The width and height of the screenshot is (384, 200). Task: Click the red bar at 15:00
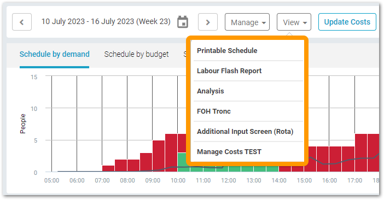click(x=310, y=159)
